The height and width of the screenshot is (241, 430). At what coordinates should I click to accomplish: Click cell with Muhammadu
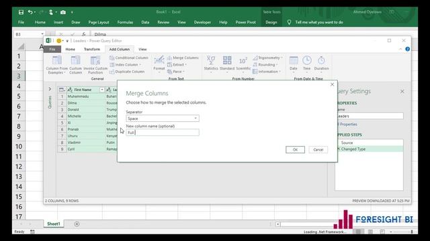[x=85, y=96]
